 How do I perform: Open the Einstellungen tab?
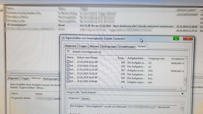pyautogui.click(x=127, y=46)
